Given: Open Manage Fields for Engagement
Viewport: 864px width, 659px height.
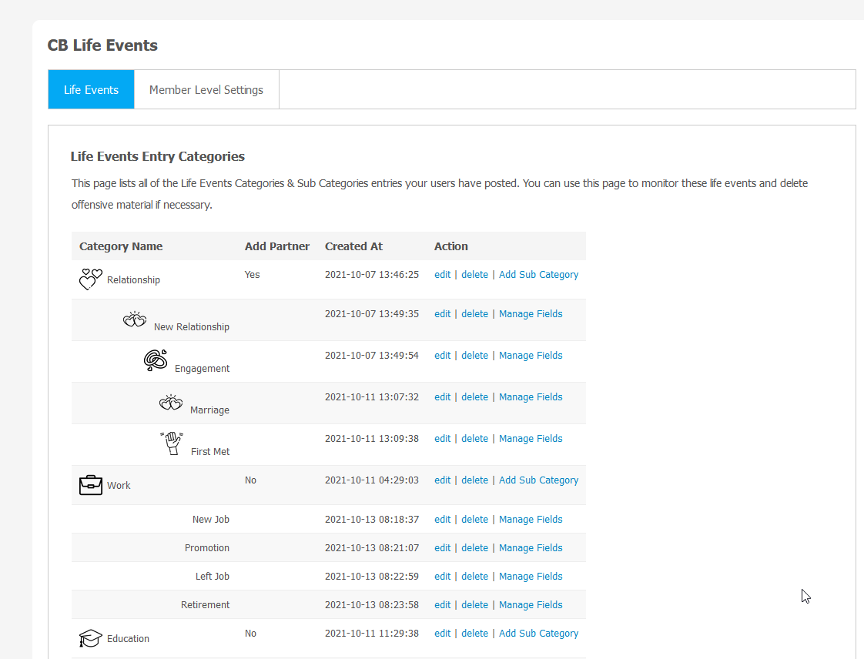Looking at the screenshot, I should (531, 356).
